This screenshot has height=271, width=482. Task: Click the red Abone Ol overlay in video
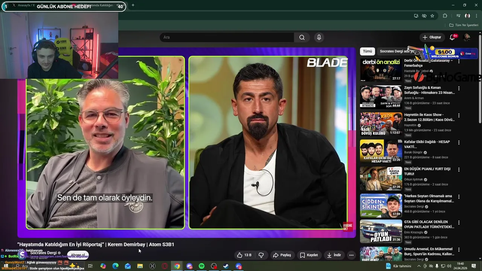pos(348,227)
